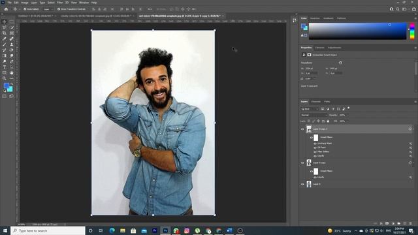Viewport: 418px width, 235px height.
Task: Select the Clone Stamp tool
Action: coord(12,44)
